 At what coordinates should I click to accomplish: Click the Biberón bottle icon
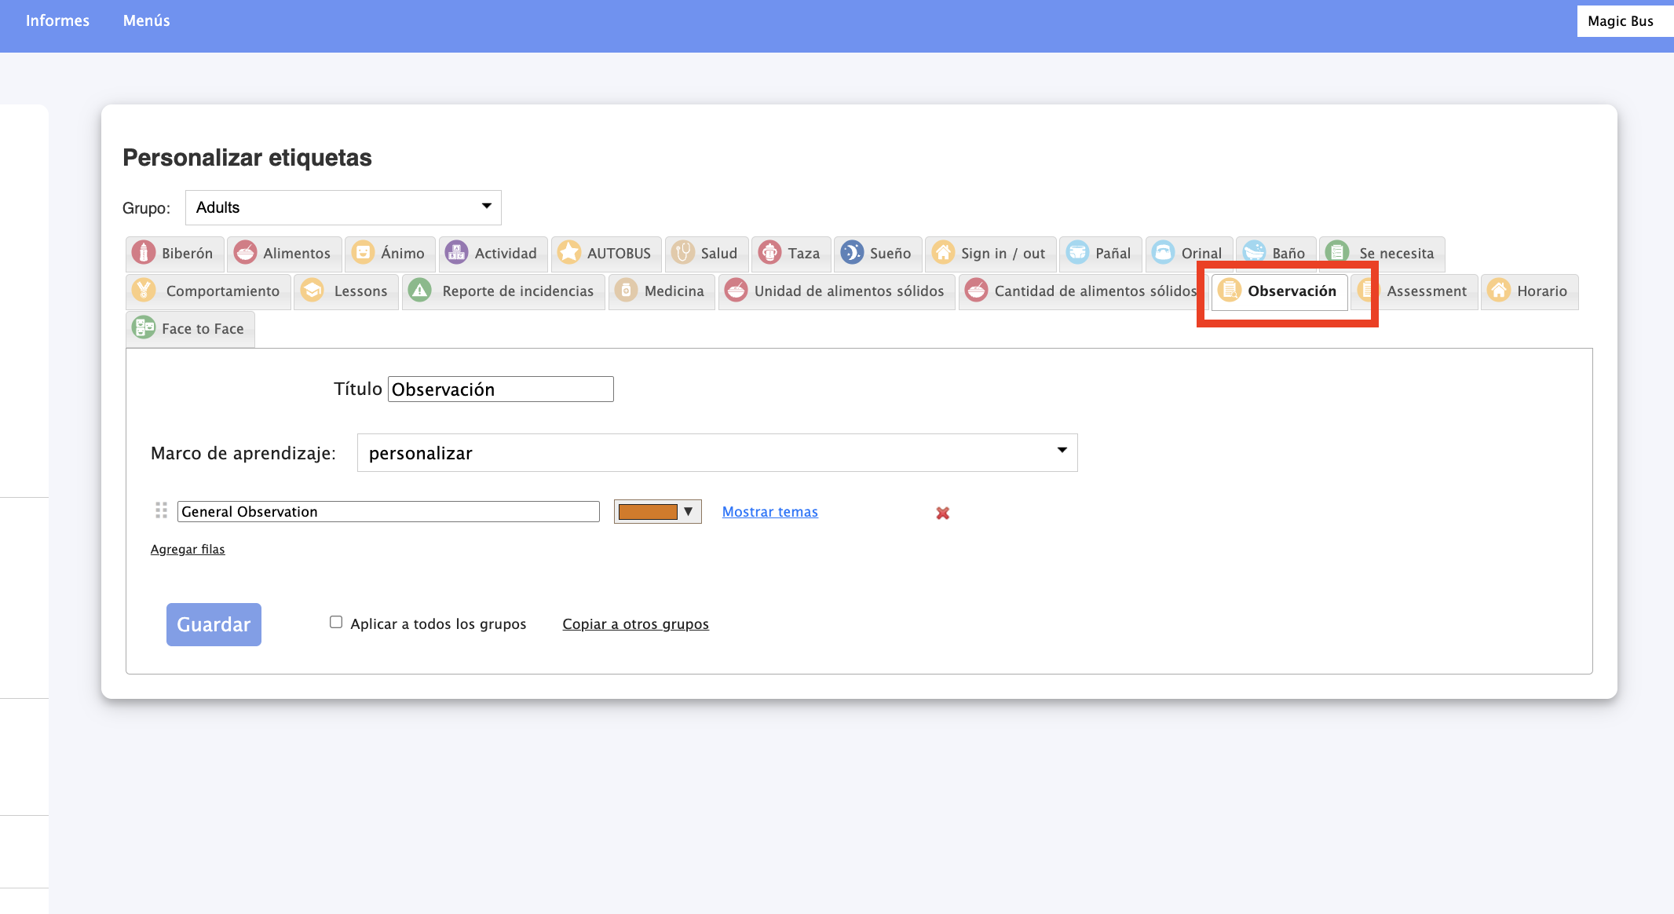(144, 253)
